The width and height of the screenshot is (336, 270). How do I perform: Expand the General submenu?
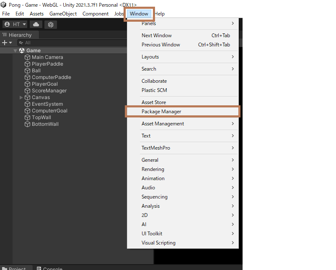click(x=183, y=160)
